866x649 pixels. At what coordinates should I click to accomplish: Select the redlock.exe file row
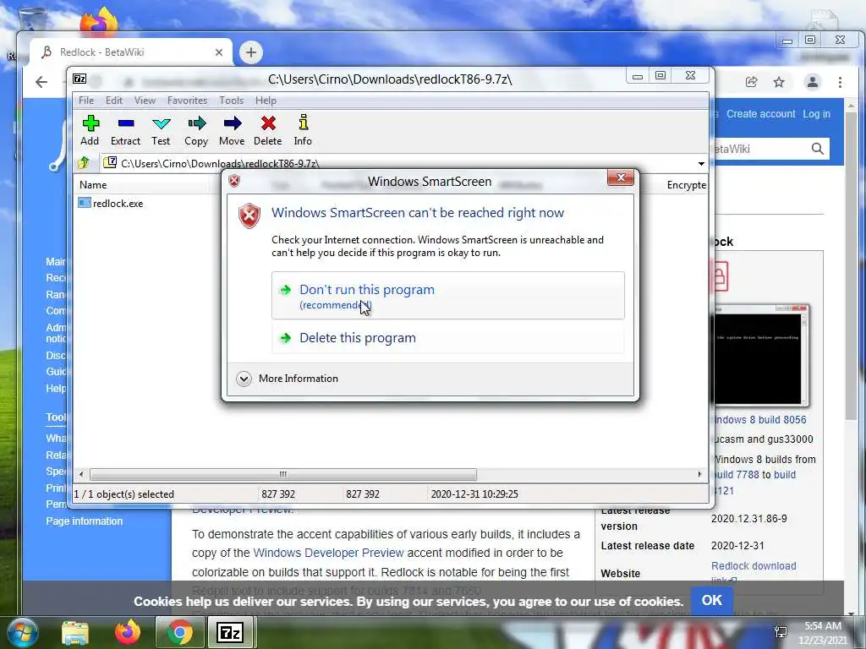pos(111,203)
